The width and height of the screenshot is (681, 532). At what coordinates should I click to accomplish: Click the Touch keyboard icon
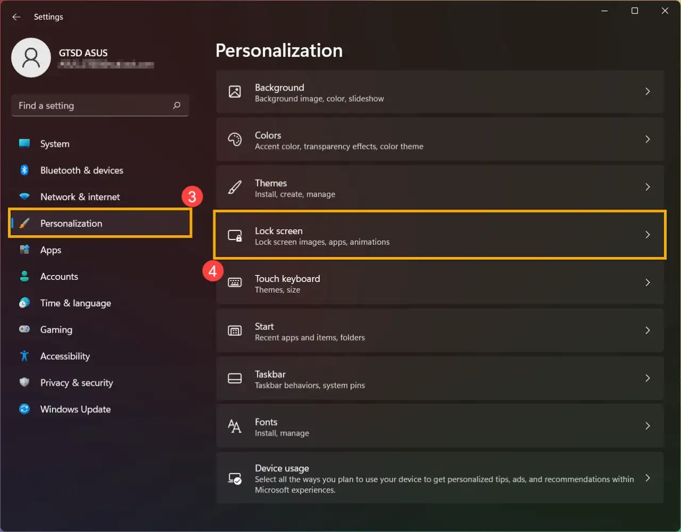(235, 282)
